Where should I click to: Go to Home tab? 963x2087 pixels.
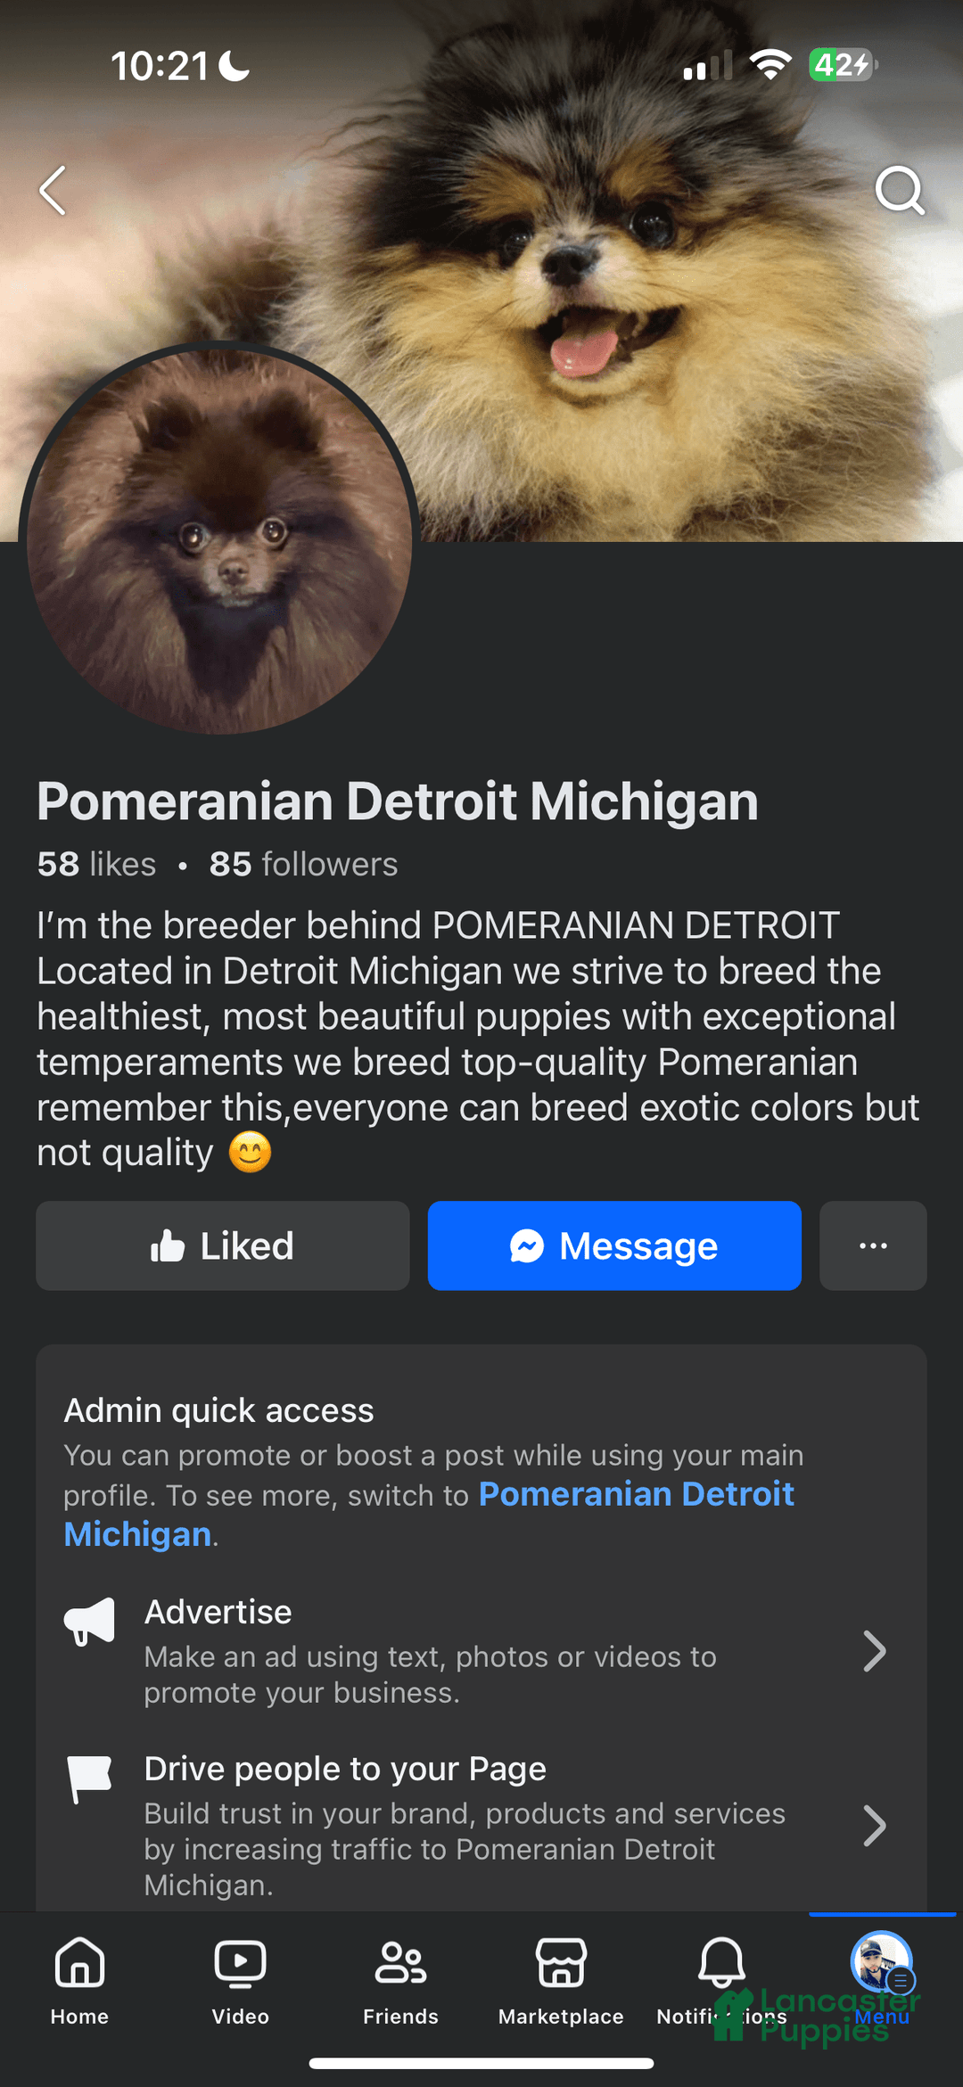click(79, 1979)
